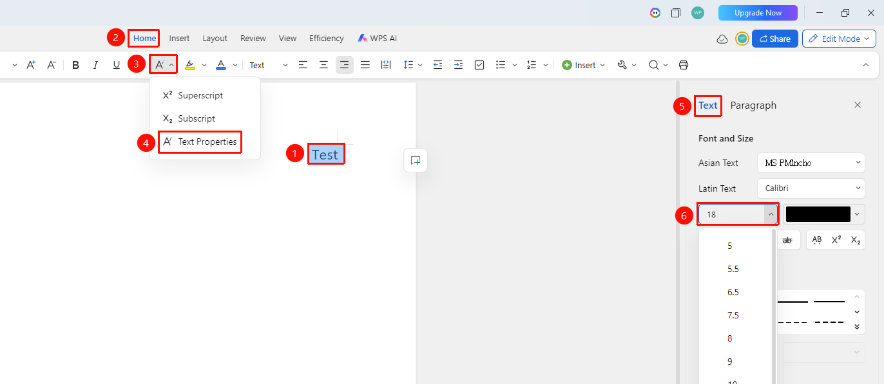Screen dimensions: 884x384
Task: Toggle underline formatting
Action: coord(117,65)
